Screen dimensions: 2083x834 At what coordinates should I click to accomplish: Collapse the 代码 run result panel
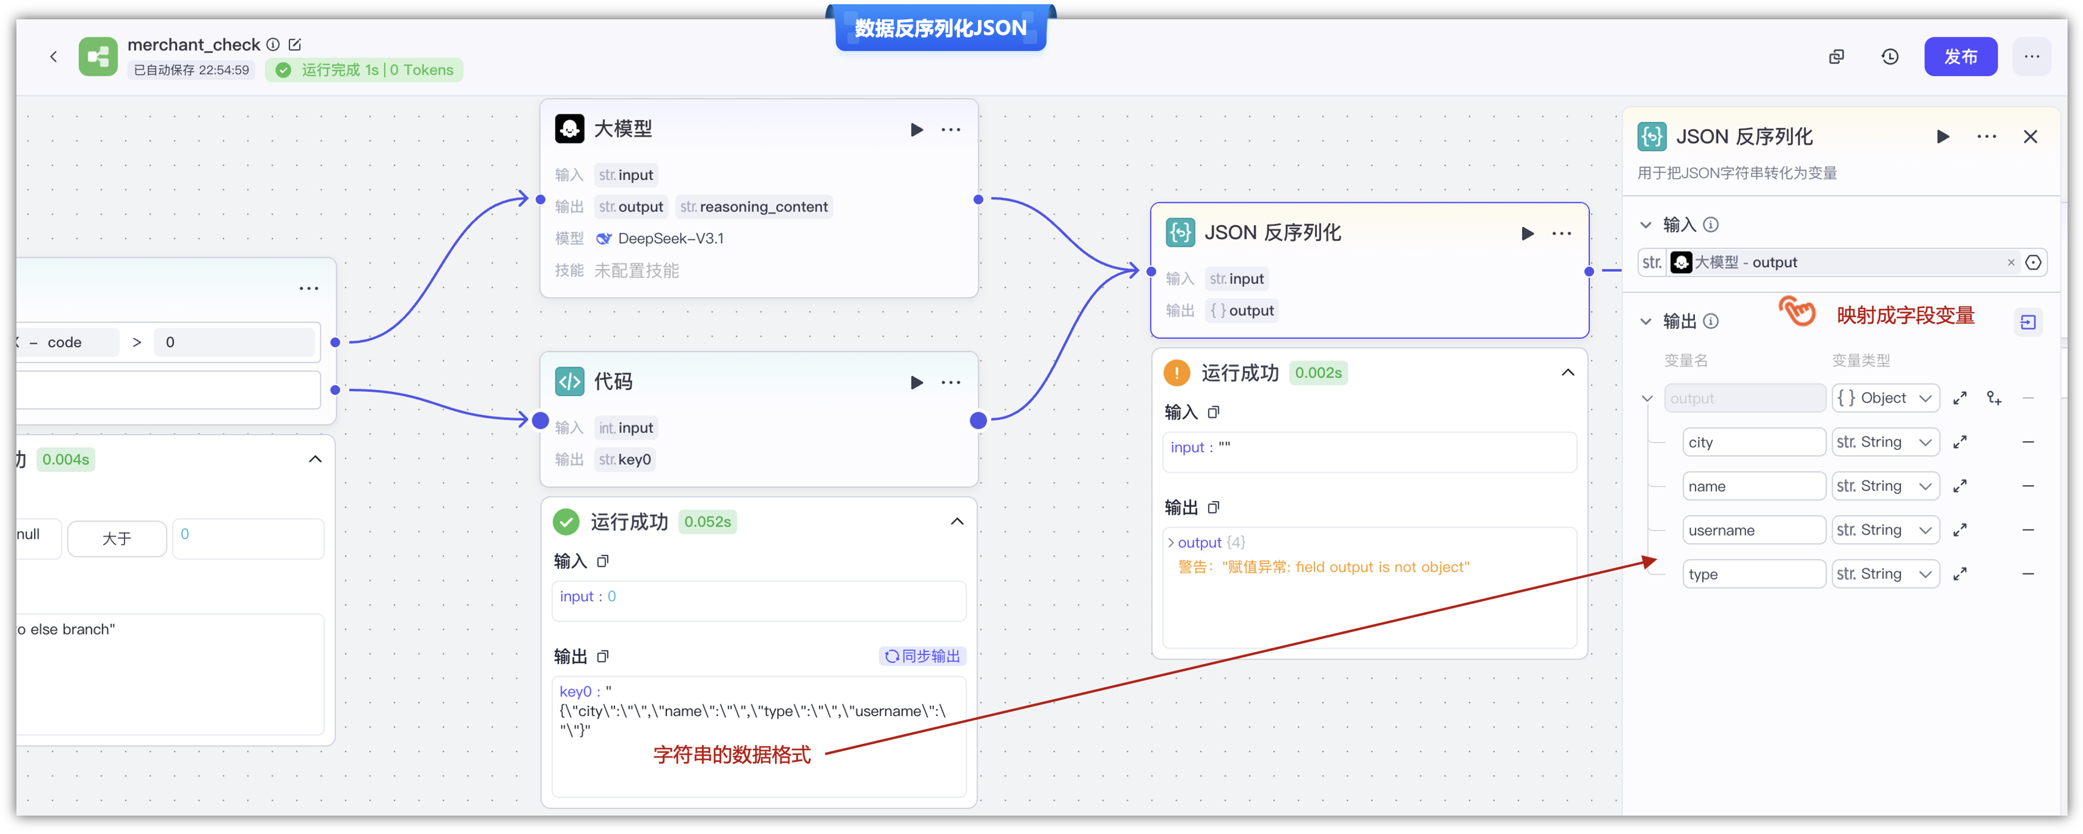[x=957, y=522]
